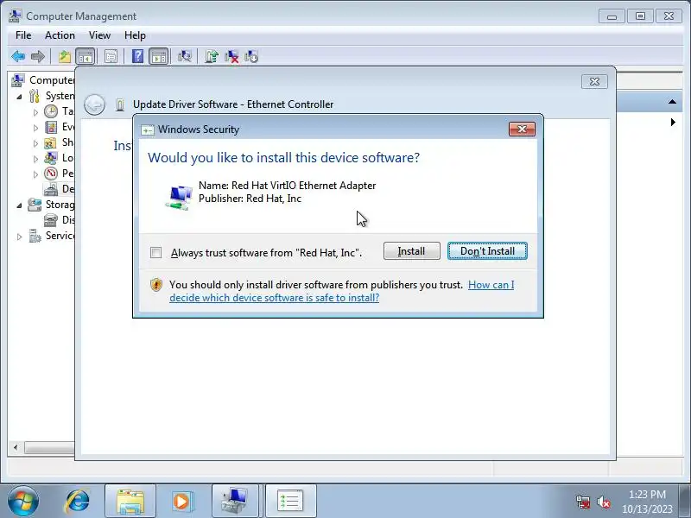Open the How can I decide link
Image resolution: width=691 pixels, height=518 pixels.
pyautogui.click(x=341, y=291)
